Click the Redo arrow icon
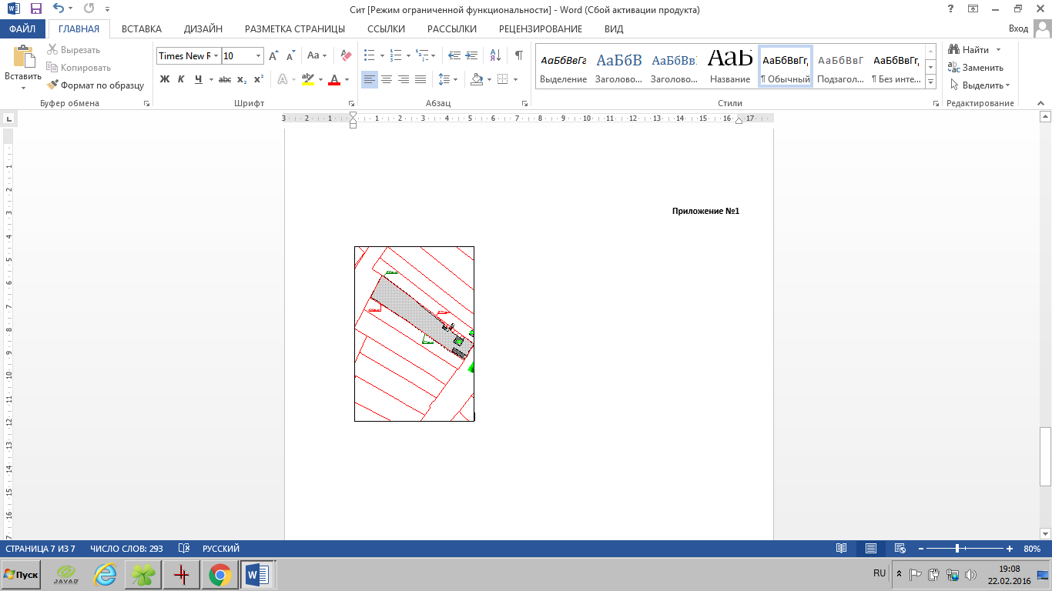Screen dimensions: 1052x591 pos(89,9)
